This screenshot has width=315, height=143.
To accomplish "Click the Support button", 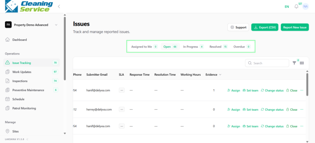I will coord(238,27).
